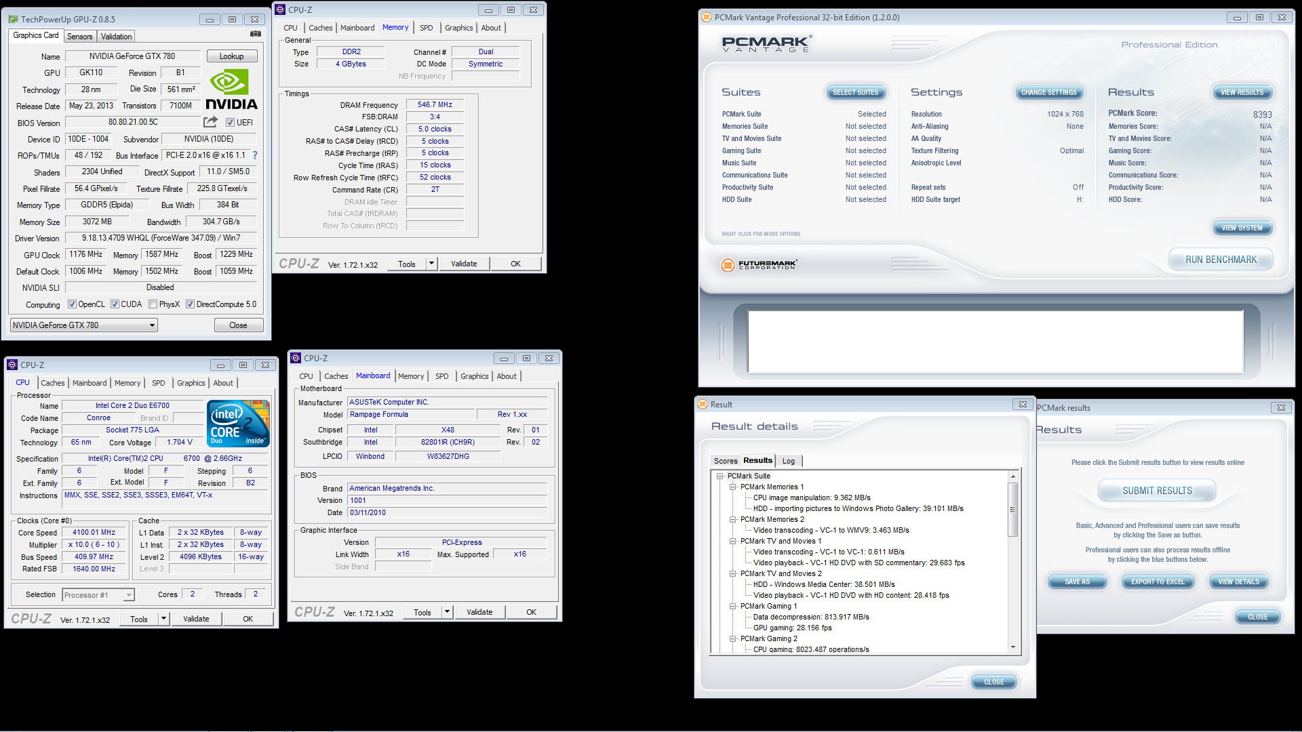
Task: Open Graphics tab in CPU-Z Mainboard window
Action: (475, 376)
